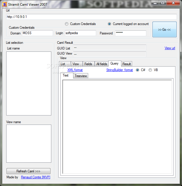
Task: Open the Result tab
Action: tap(126, 64)
